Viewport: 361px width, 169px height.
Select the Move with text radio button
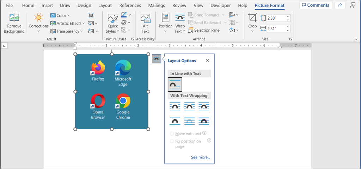[172, 134]
